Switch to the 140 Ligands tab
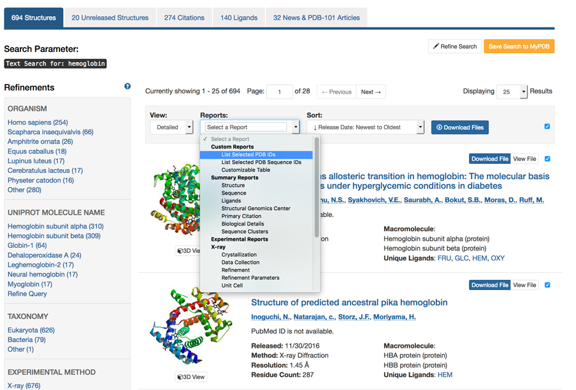This screenshot has width=576, height=390. [239, 18]
